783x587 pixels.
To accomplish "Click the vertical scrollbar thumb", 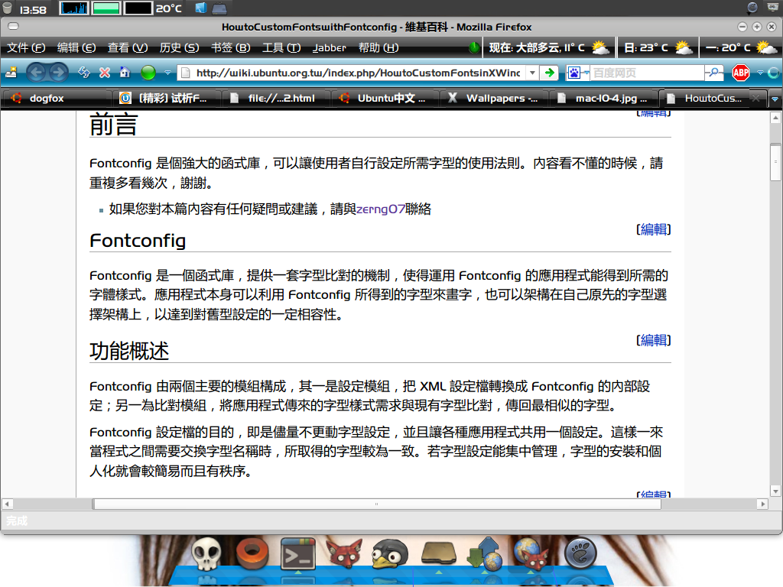I will click(x=775, y=162).
